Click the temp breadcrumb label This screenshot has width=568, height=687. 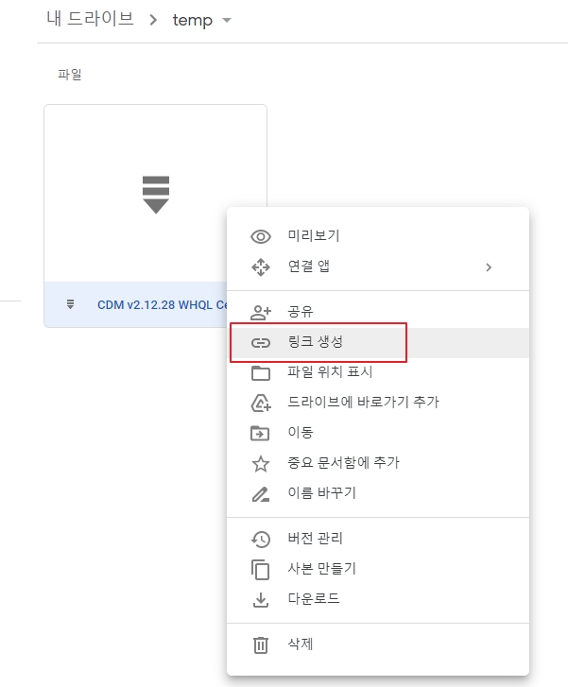click(x=193, y=20)
